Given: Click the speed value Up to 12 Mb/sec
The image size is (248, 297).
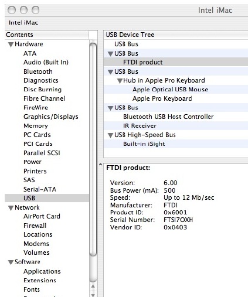Looking at the screenshot, I should [x=189, y=197].
